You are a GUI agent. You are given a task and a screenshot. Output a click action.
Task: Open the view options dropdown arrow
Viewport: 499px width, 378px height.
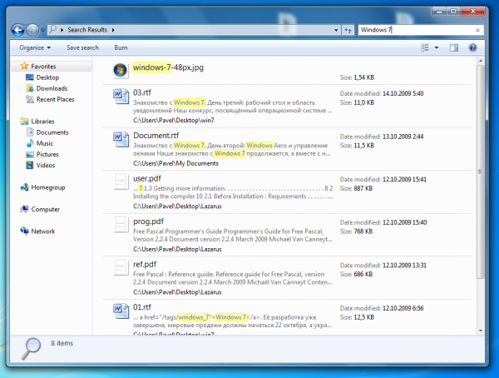(437, 47)
